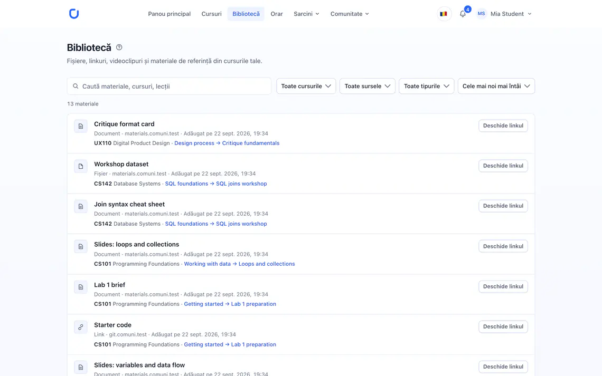Click the Critique format card document icon

(81, 126)
